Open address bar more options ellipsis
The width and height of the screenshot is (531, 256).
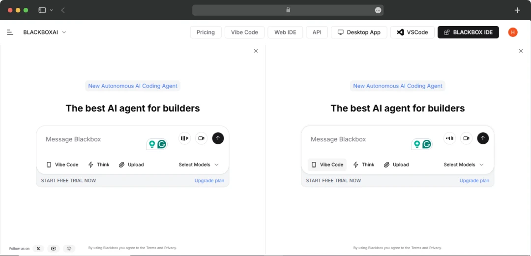coord(378,10)
